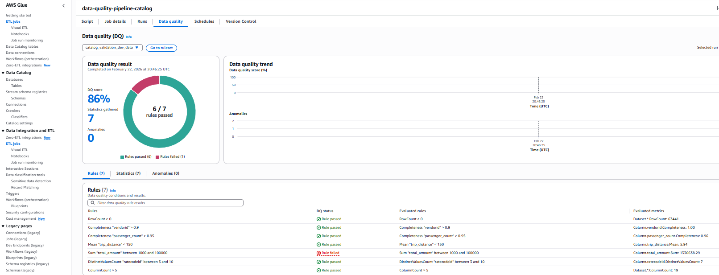The width and height of the screenshot is (719, 275).
Task: Collapse the Legacy pages section
Action: point(3,226)
